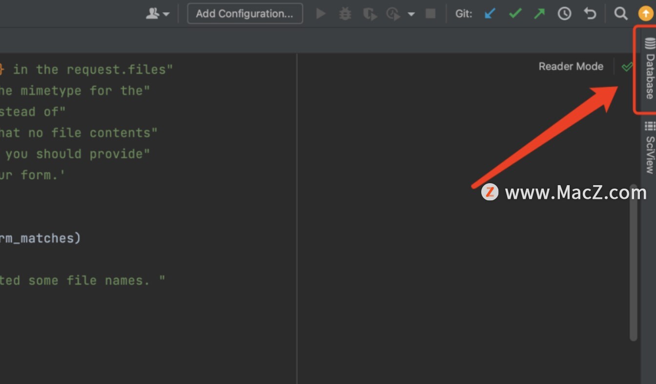Click the Stop square icon
The height and width of the screenshot is (384, 656).
[x=430, y=14]
